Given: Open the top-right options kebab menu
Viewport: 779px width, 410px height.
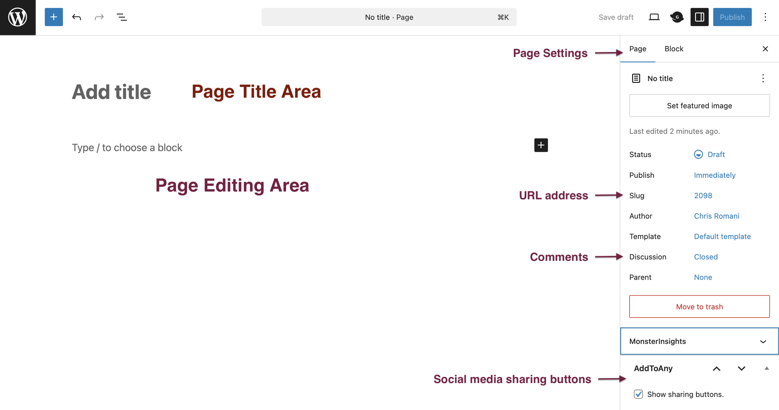Looking at the screenshot, I should (765, 17).
